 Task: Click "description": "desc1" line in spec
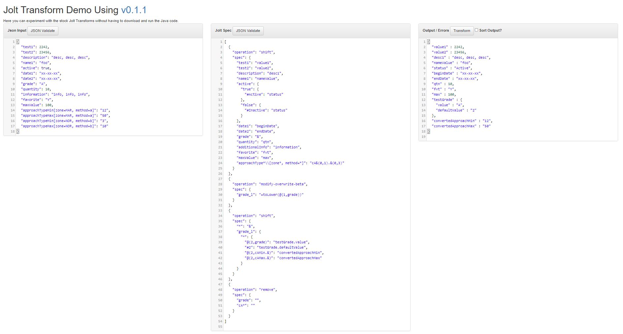(260, 74)
